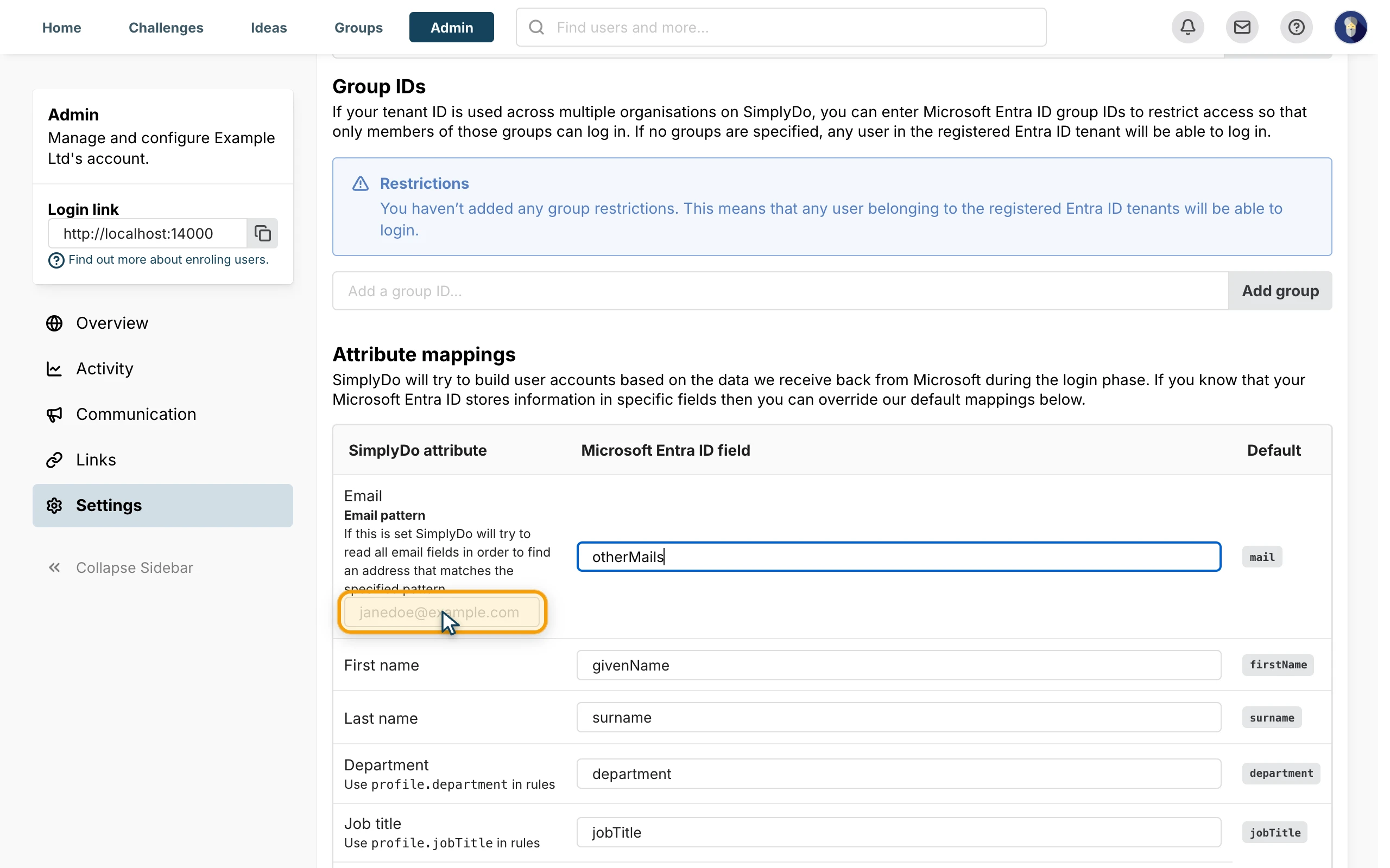Click the Last name field surname
Viewport: 1390px width, 868px height.
pos(898,718)
